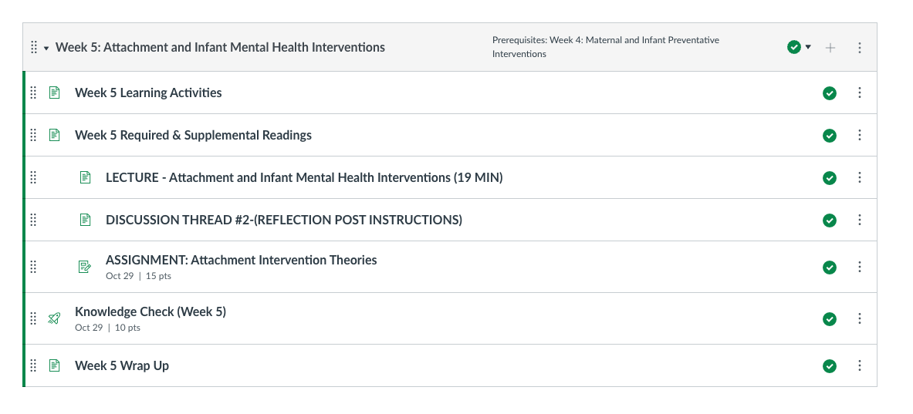Open LECTURE - Attachment and Infant Mental Health Interventions

pyautogui.click(x=304, y=177)
